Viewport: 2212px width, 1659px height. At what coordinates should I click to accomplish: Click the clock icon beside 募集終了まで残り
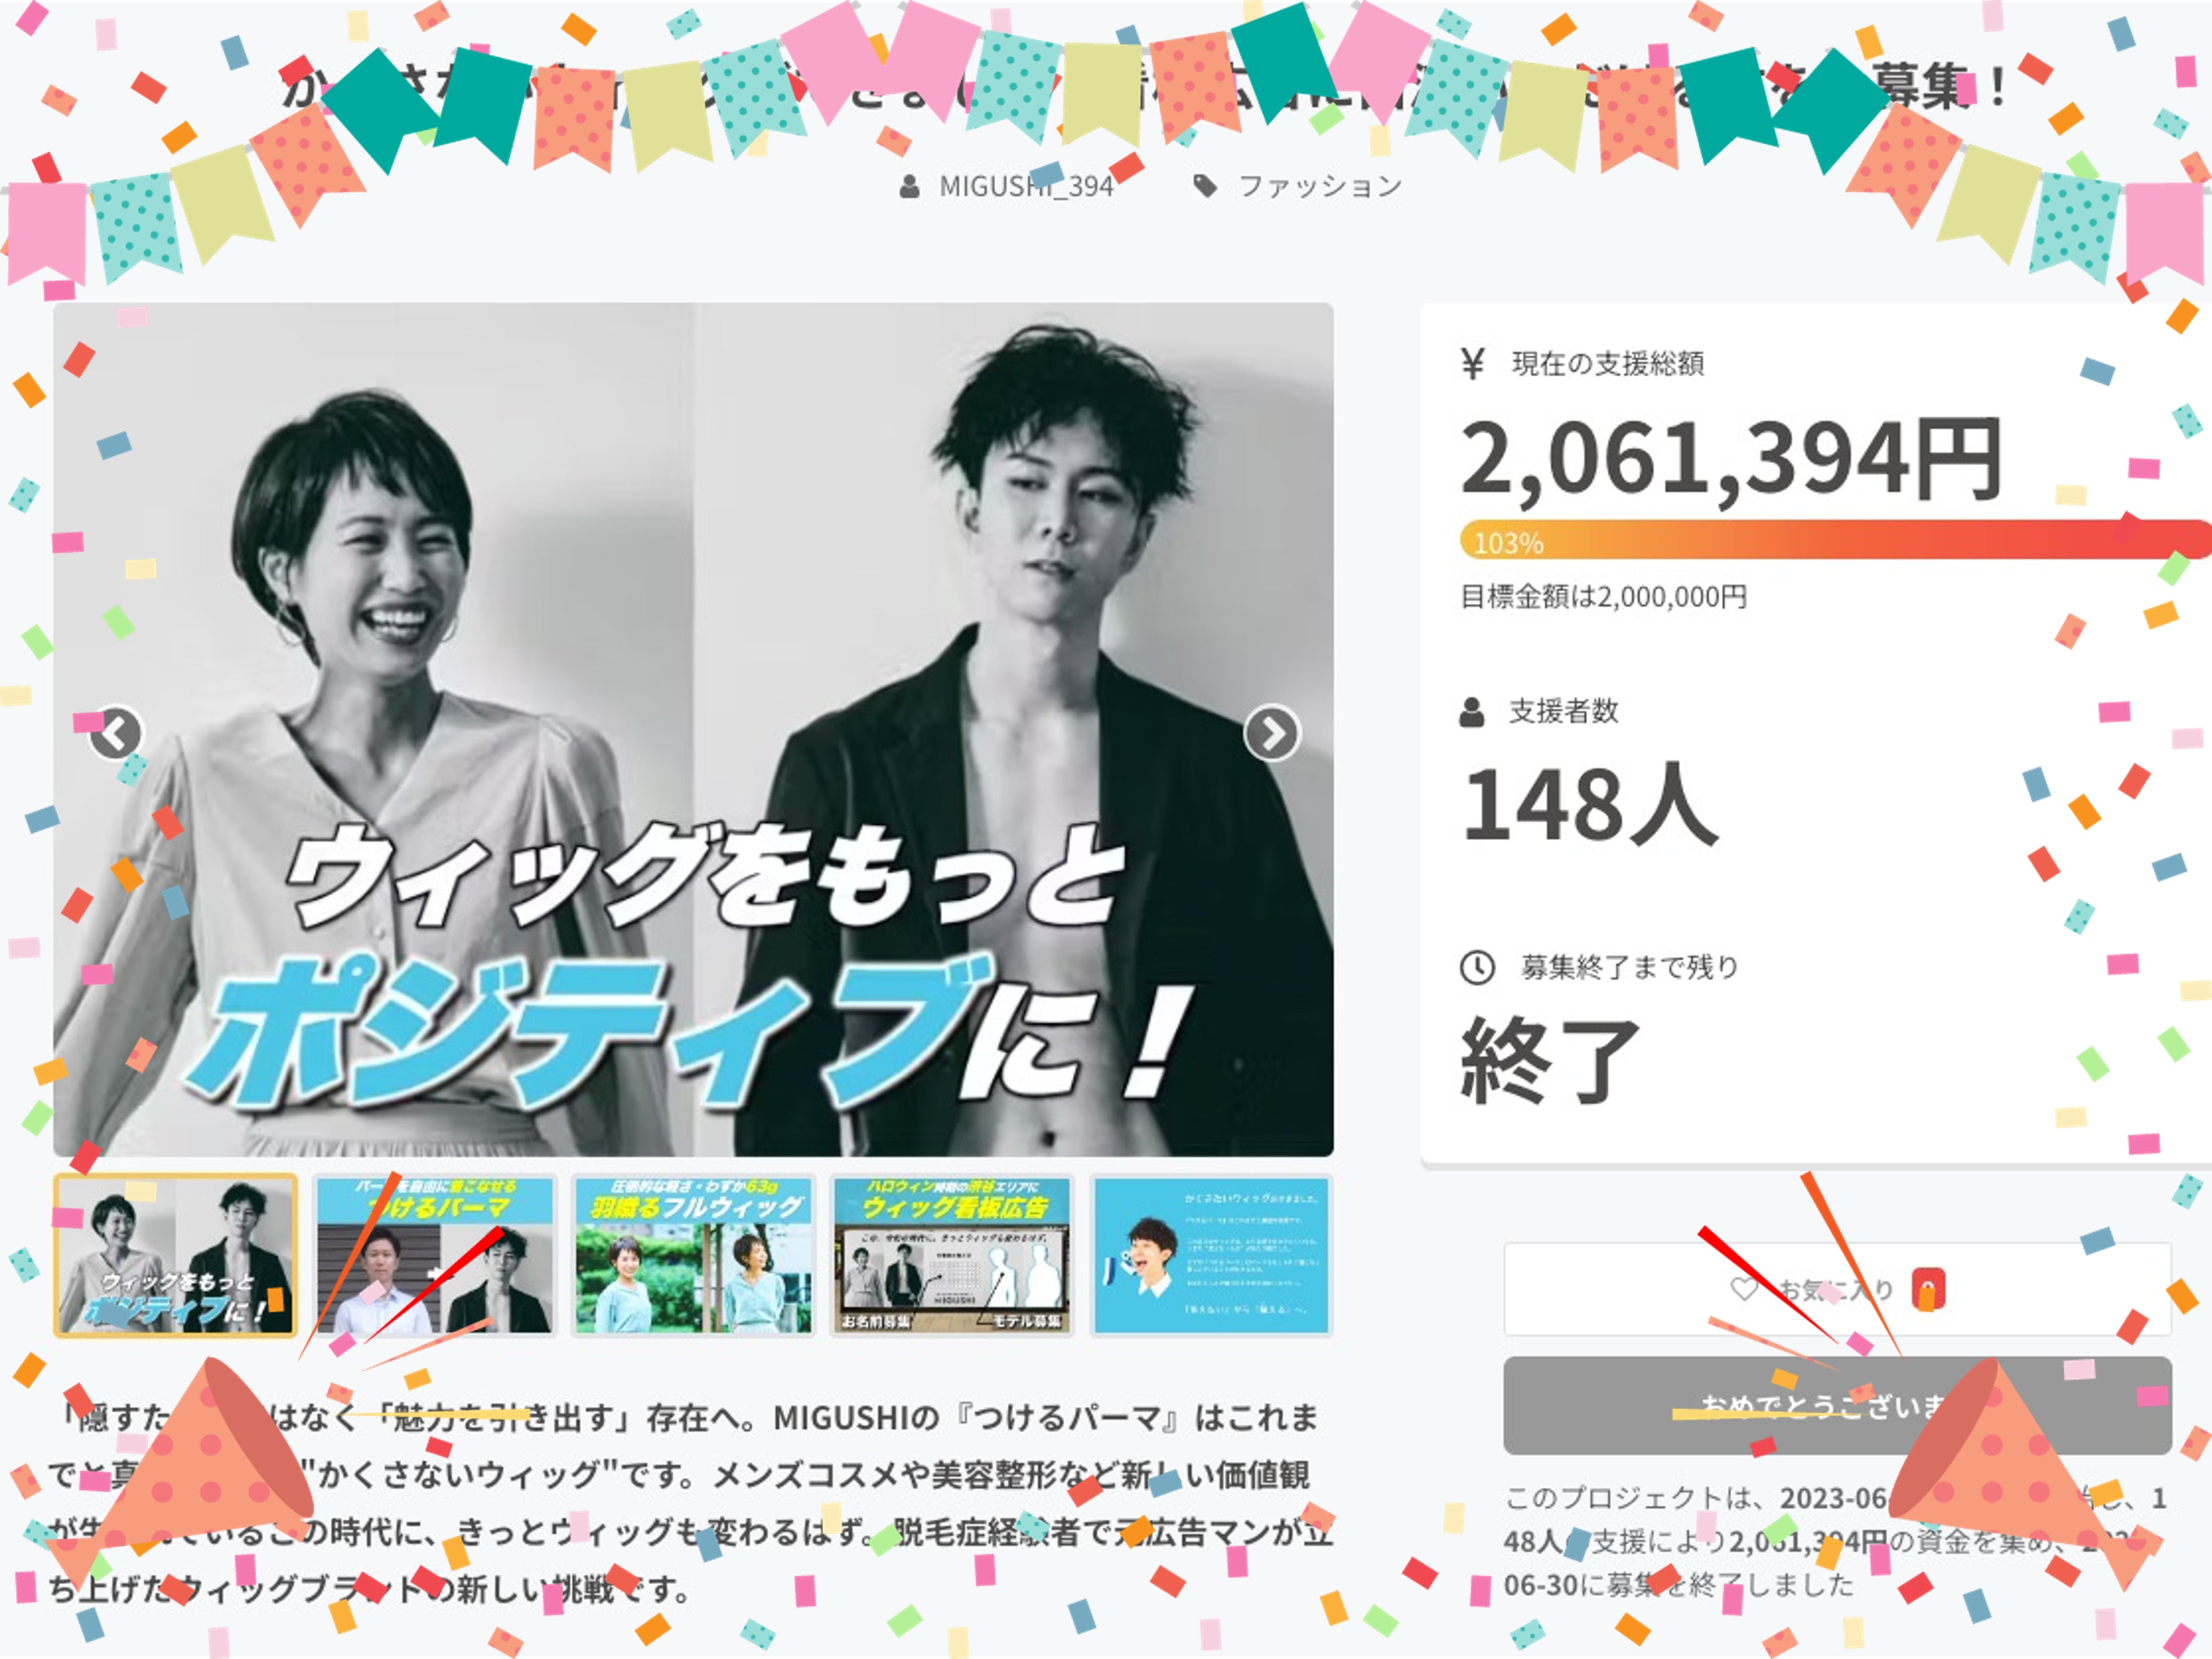1477,967
